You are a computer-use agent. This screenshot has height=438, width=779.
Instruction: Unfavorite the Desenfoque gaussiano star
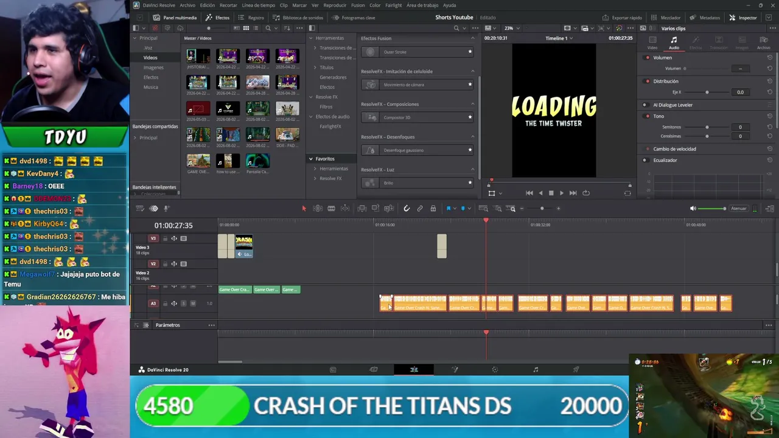point(470,150)
